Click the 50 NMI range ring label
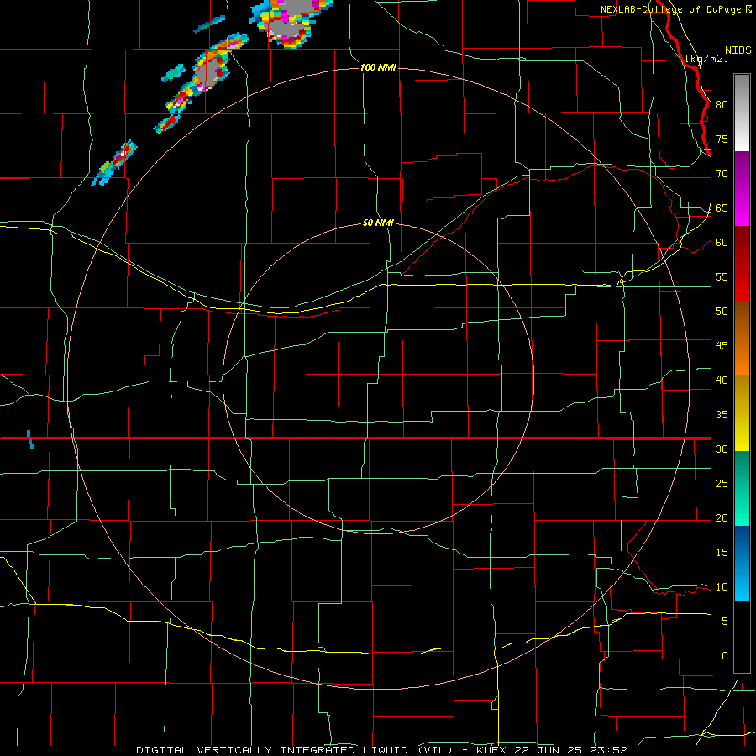Image resolution: width=756 pixels, height=756 pixels. 378,223
